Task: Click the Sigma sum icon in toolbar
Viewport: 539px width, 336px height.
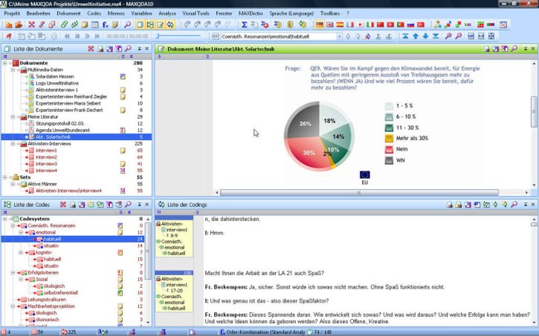Action: pos(244,24)
